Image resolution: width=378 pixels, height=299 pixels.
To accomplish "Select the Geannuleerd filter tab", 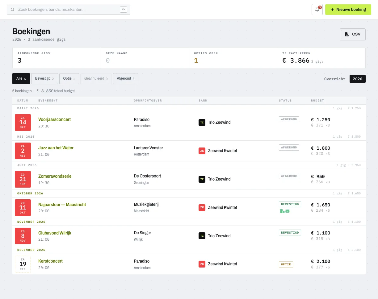I will click(x=96, y=79).
